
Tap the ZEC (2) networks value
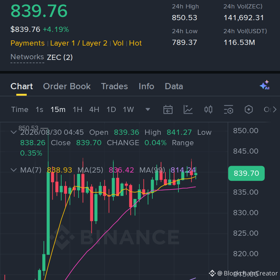click(x=60, y=57)
